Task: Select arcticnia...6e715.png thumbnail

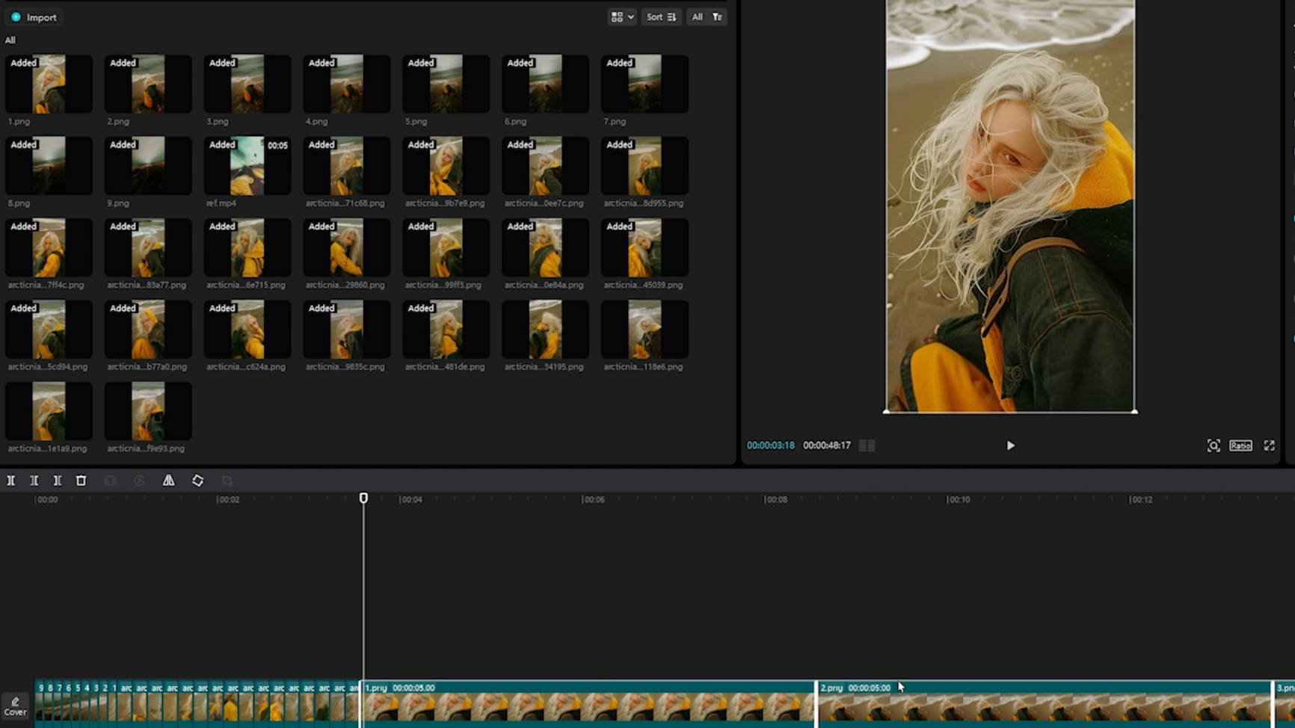Action: (x=247, y=247)
